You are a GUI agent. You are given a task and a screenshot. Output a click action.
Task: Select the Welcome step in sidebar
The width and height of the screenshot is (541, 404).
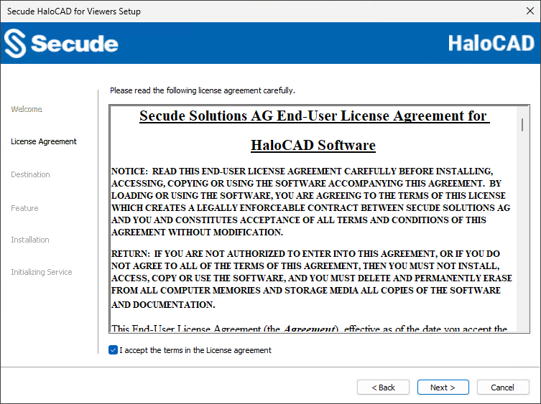pyautogui.click(x=27, y=109)
